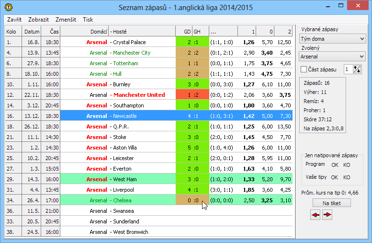Click the Na zápas 2,3:0,8 statistic
The height and width of the screenshot is (243, 372).
[x=323, y=128]
